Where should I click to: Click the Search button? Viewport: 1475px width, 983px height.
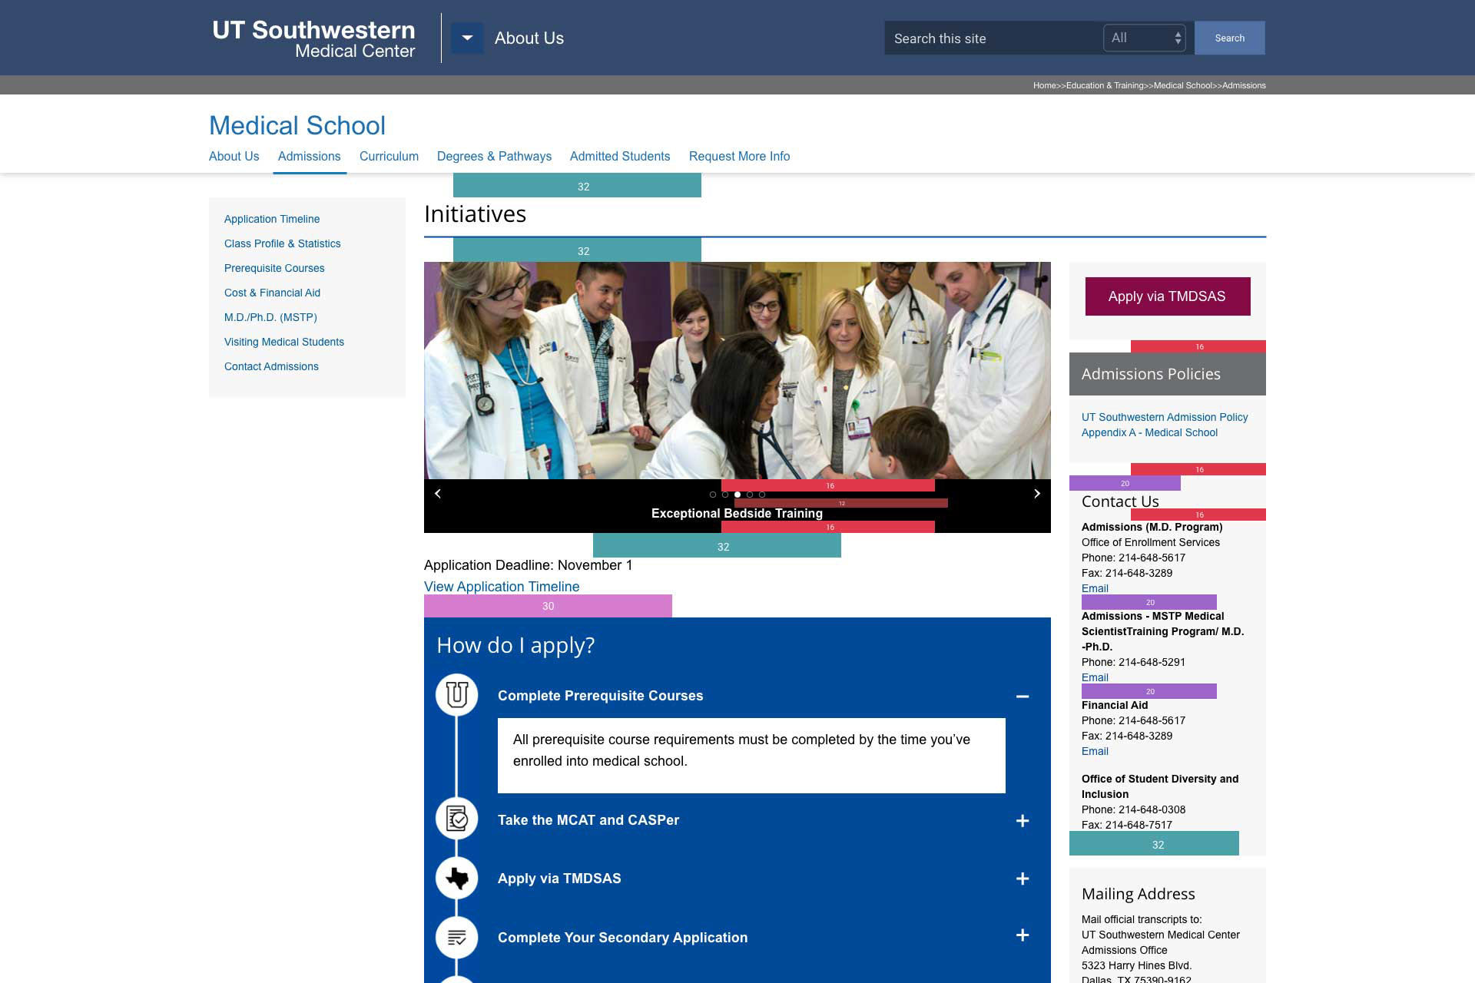point(1229,38)
